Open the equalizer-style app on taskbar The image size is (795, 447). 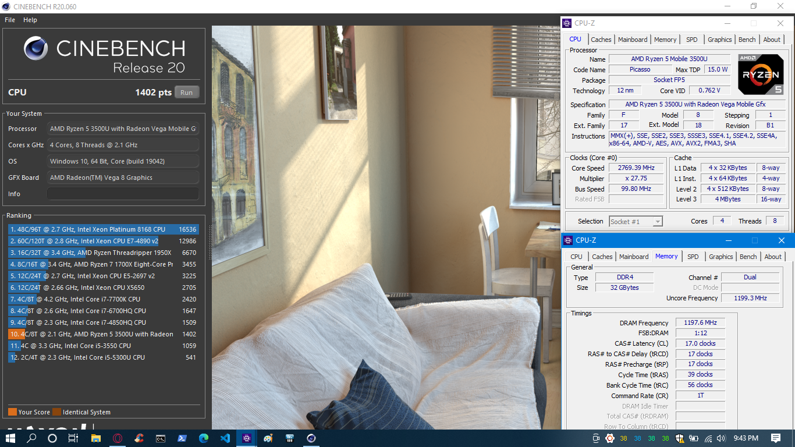click(x=290, y=438)
